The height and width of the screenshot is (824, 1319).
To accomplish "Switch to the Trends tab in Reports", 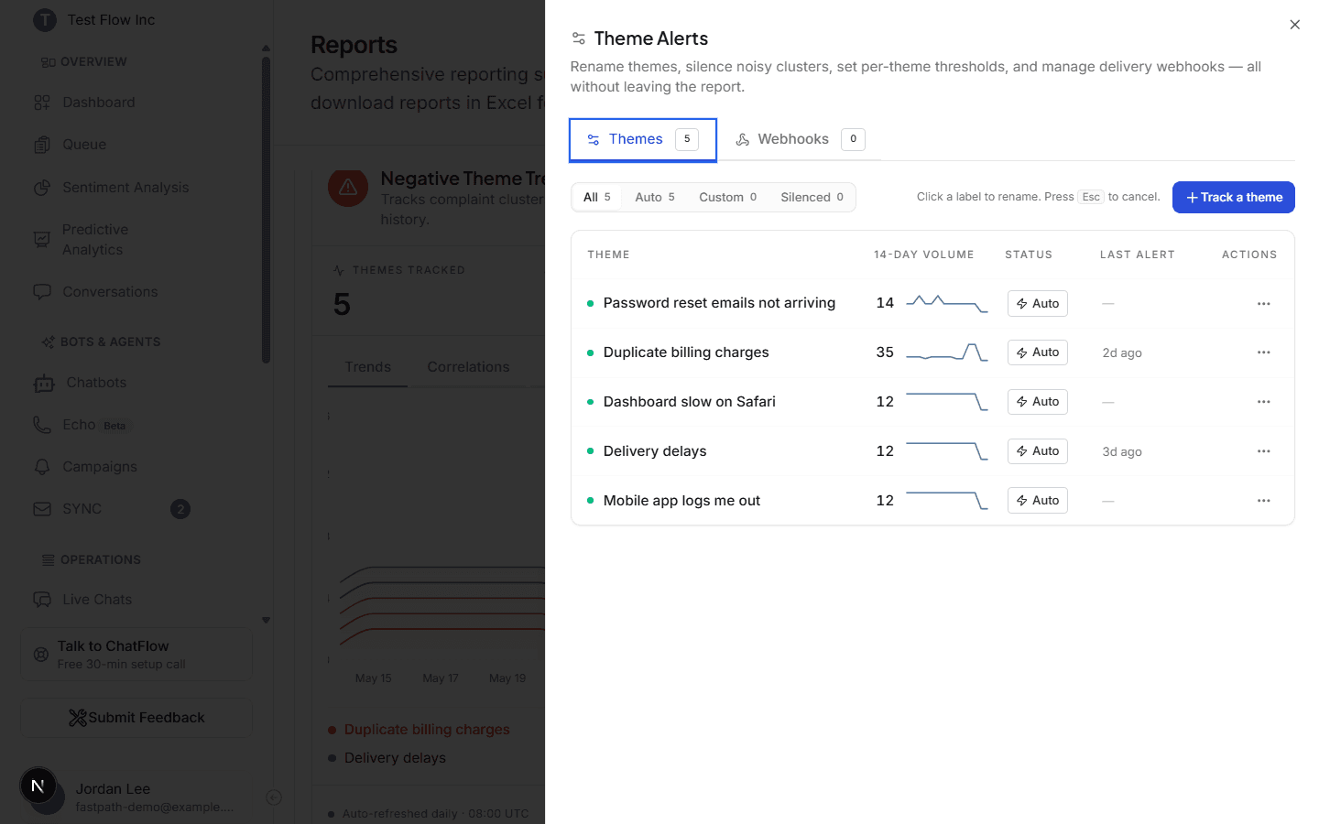I will pos(367,367).
